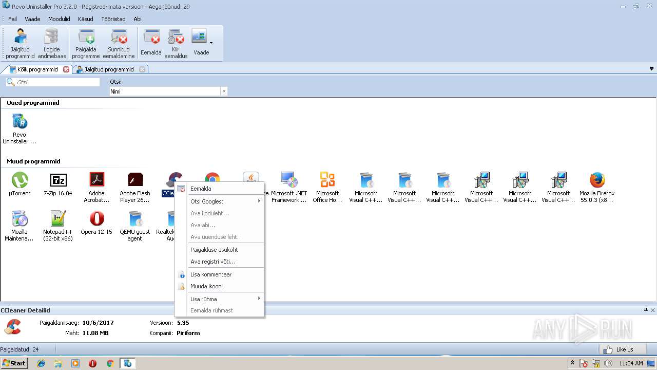The image size is (657, 370).
Task: Open Jälgitud programmid toolbar tool
Action: pos(20,44)
